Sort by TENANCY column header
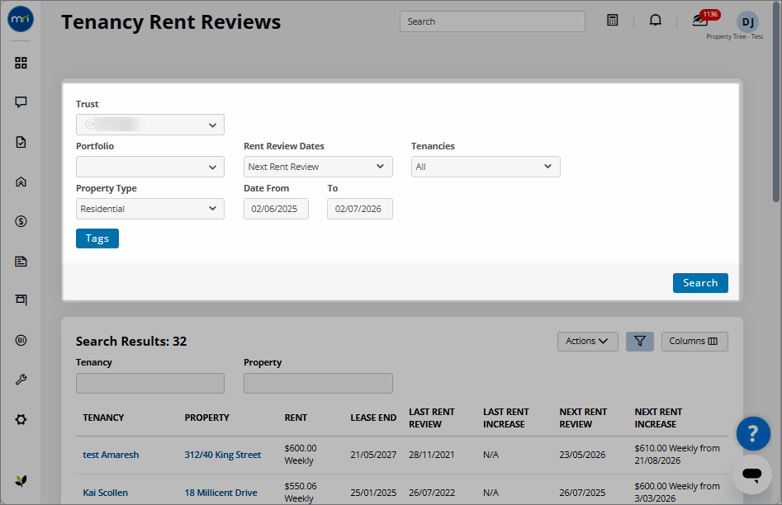 103,418
